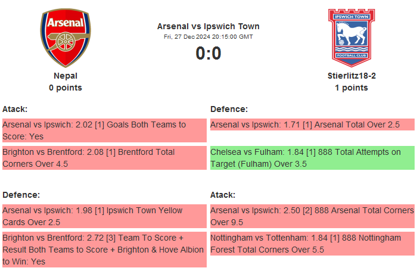Click the 0:0 match score

(208, 54)
